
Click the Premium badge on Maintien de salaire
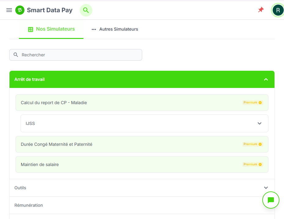point(253,164)
